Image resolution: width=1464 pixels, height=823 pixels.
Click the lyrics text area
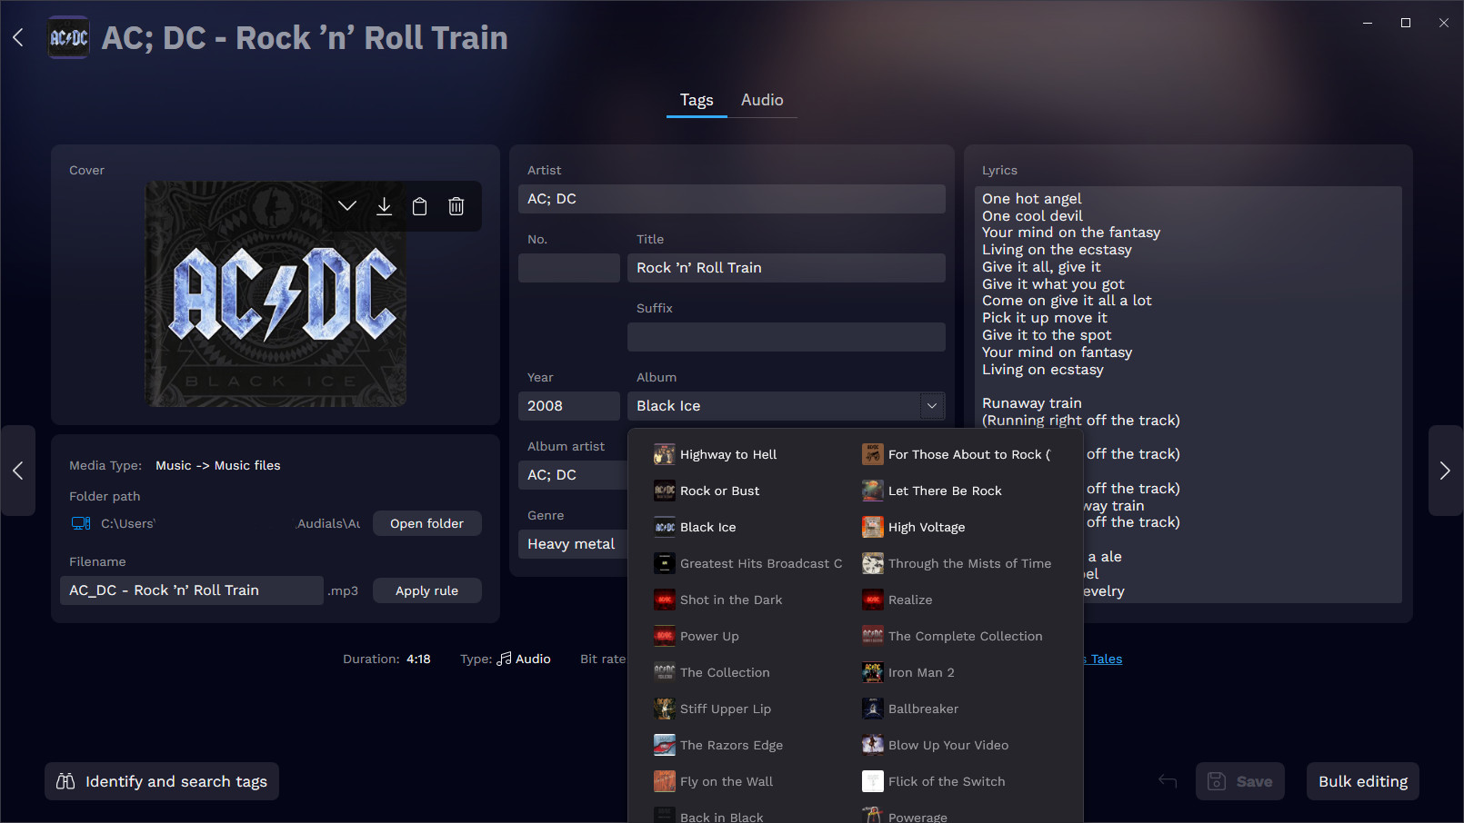pos(1188,394)
